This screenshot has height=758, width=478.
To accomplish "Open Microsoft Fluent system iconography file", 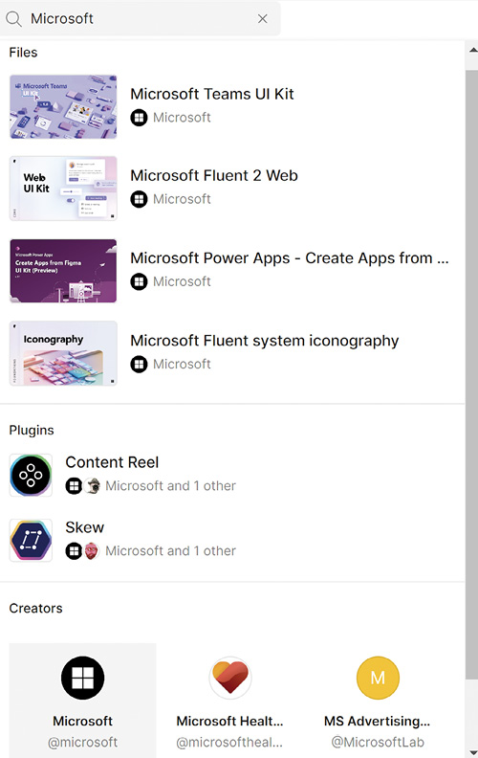I will click(265, 341).
